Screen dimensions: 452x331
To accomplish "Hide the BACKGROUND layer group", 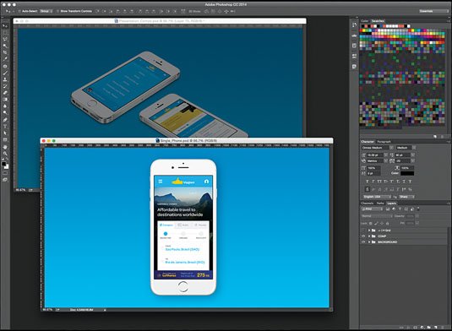I will pyautogui.click(x=363, y=242).
